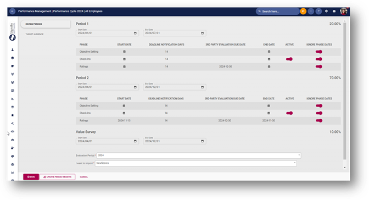Open the pie chart sidebar icon
This screenshot has height=200, width=369.
pos(13,156)
